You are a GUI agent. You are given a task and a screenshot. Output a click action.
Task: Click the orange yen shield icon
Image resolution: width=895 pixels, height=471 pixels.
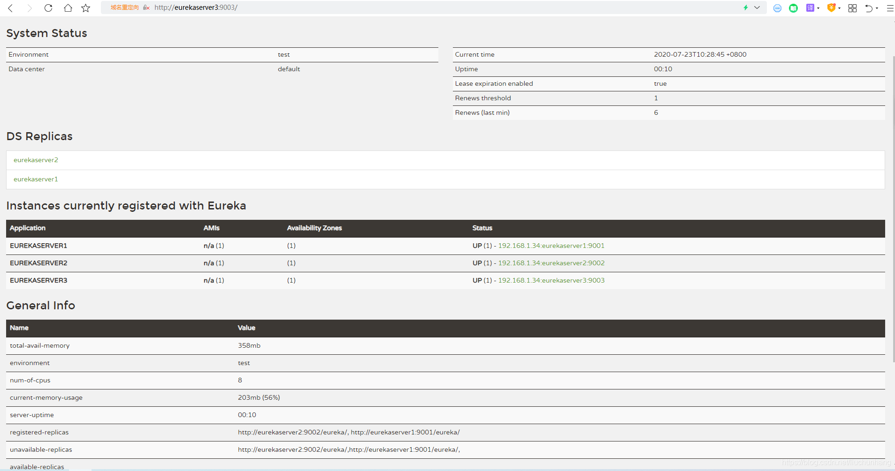tap(831, 7)
